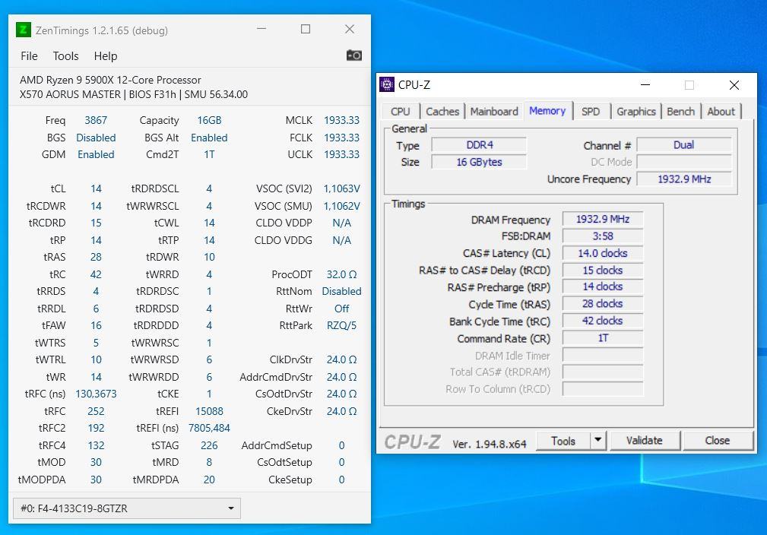Maximize the ZenTimings window
This screenshot has height=535, width=767.
coord(306,30)
